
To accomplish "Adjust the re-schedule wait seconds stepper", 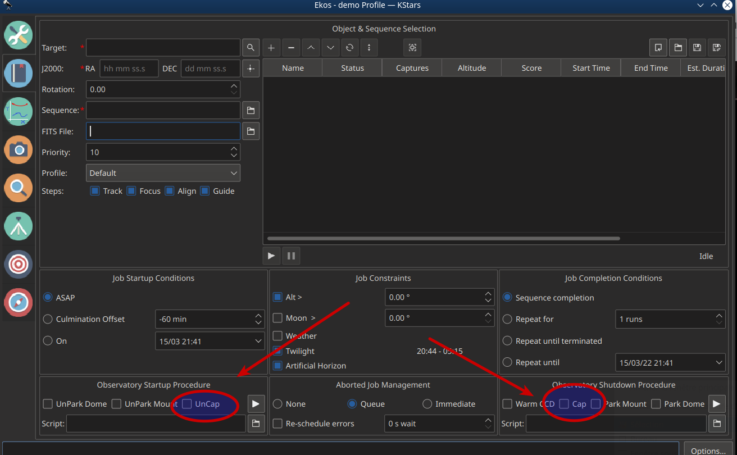I will pos(488,424).
